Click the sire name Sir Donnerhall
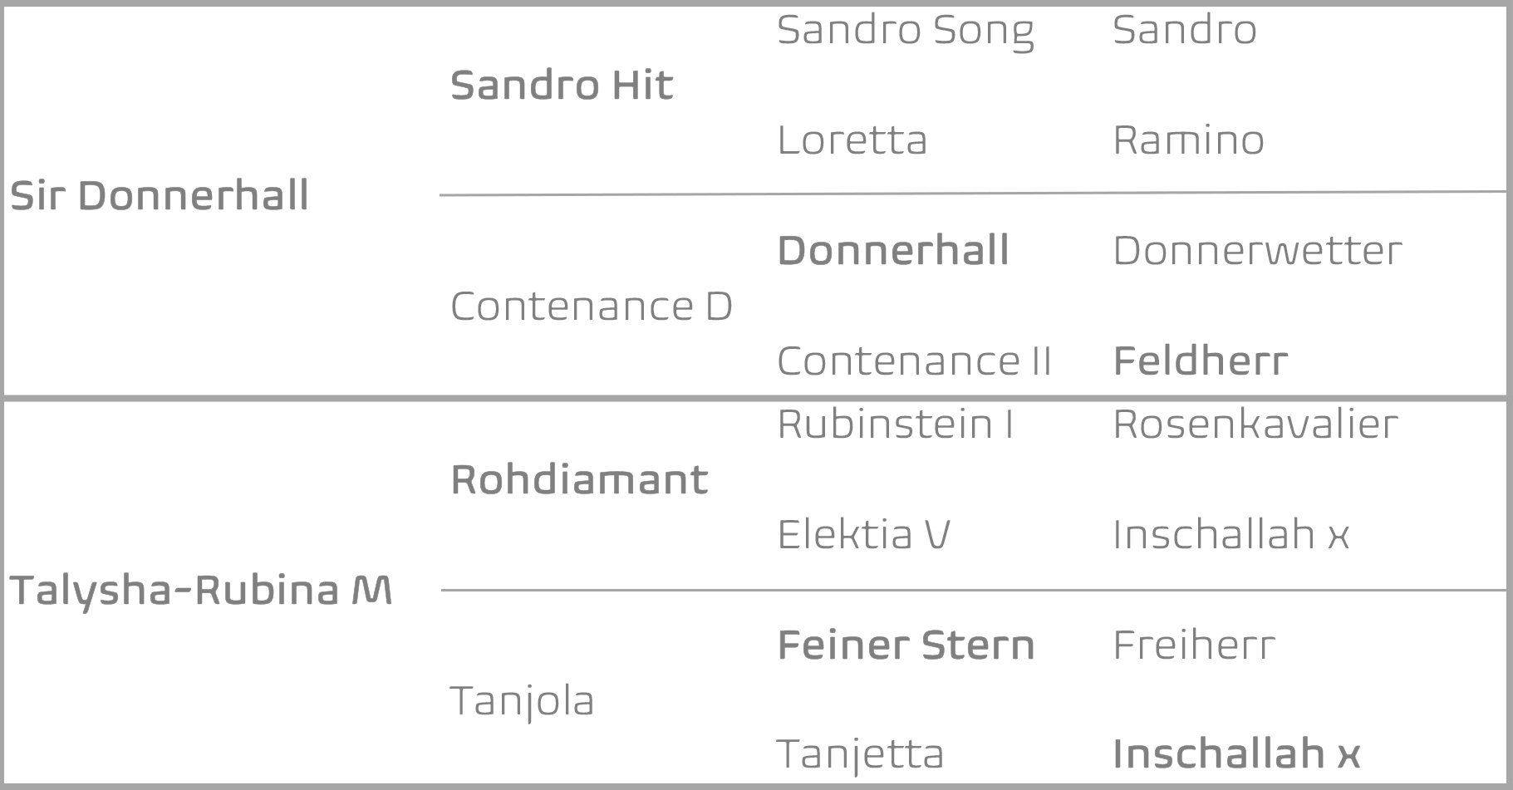 [x=159, y=196]
